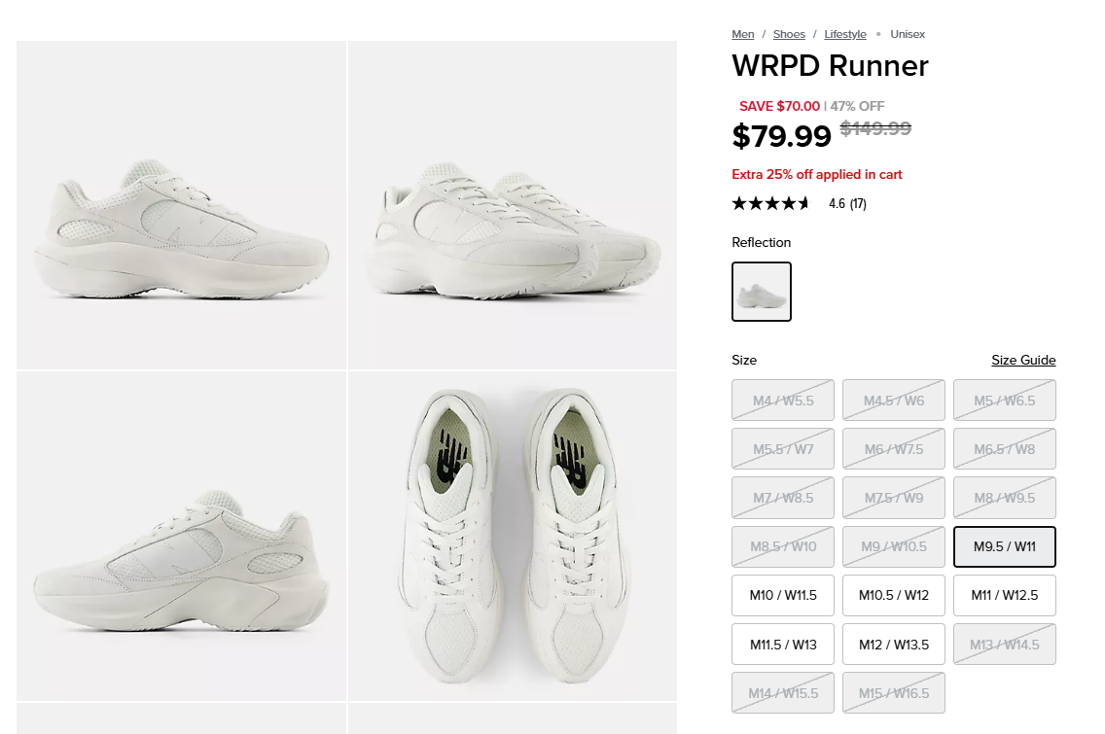Go to Men breadcrumb
The height and width of the screenshot is (734, 1105).
tap(743, 34)
